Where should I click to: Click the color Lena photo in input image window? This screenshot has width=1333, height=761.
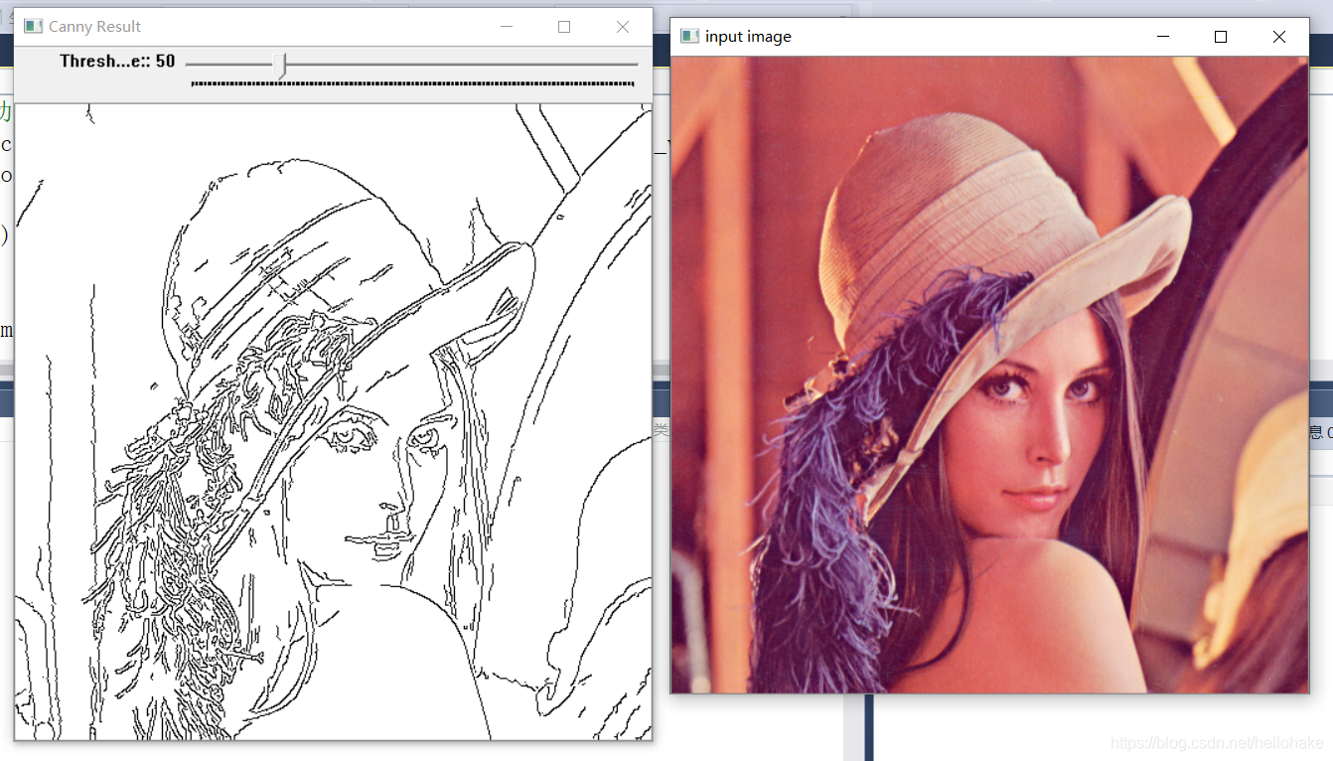[989, 375]
